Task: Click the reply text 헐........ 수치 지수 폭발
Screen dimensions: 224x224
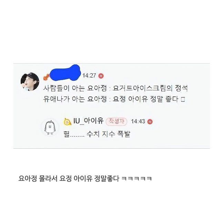Action: coord(97,134)
